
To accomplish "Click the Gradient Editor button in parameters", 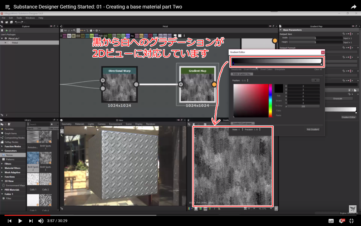I will [349, 117].
